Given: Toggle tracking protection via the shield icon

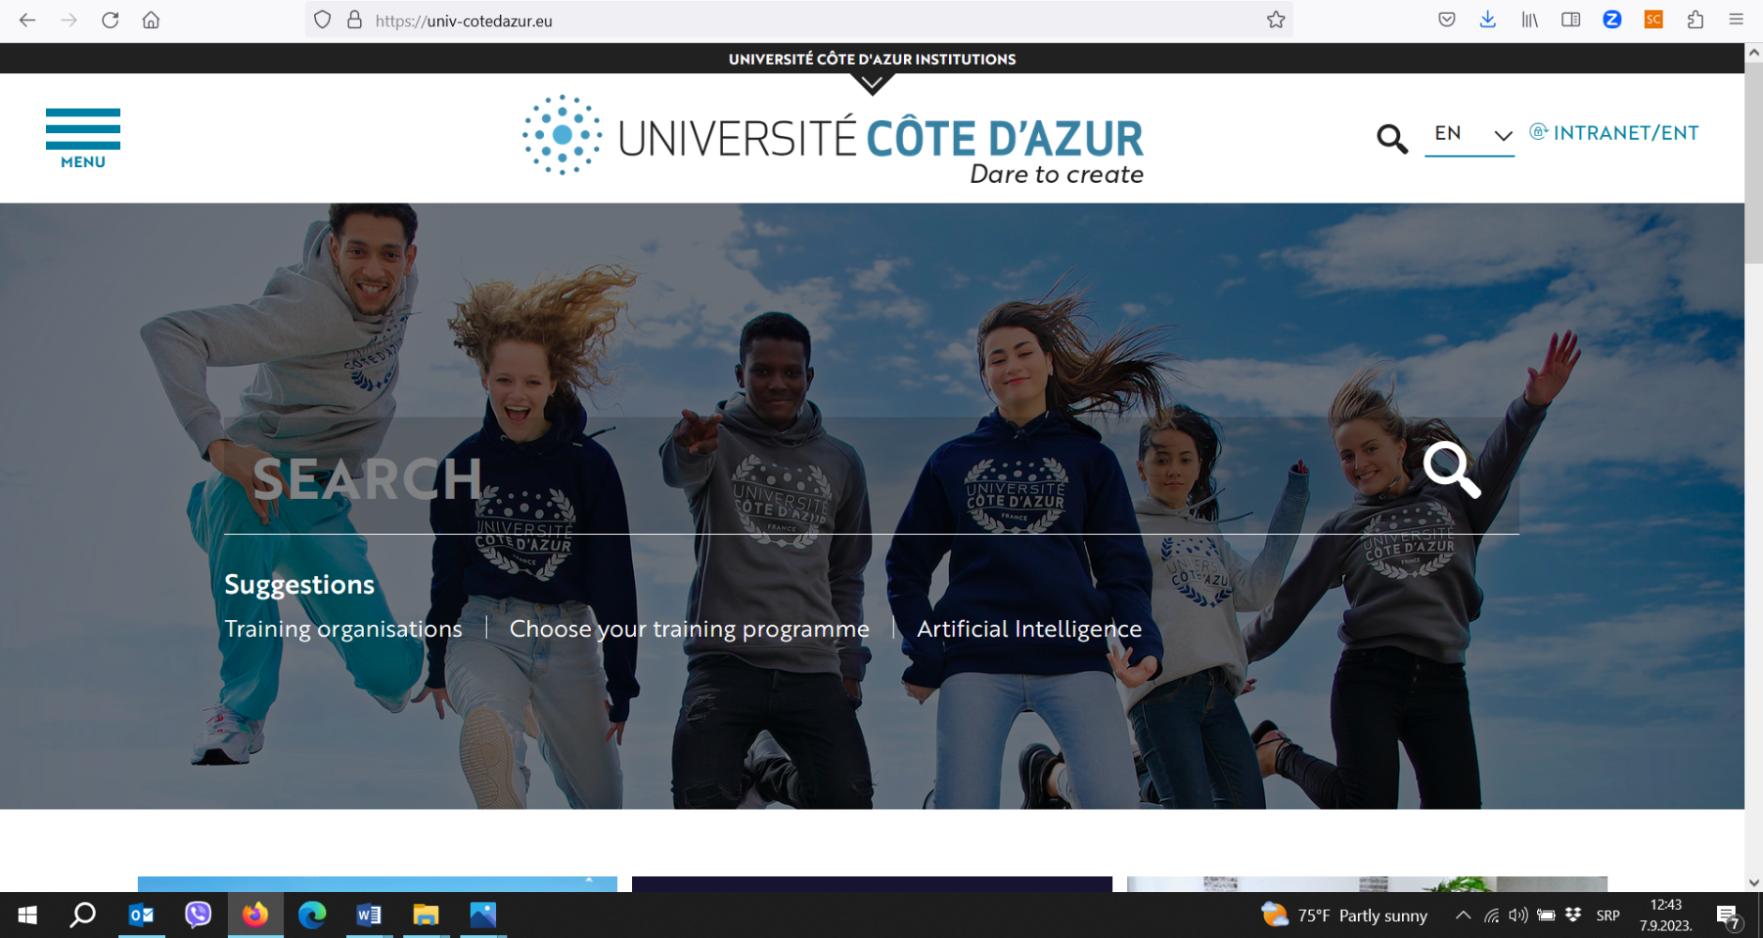Looking at the screenshot, I should tap(322, 19).
